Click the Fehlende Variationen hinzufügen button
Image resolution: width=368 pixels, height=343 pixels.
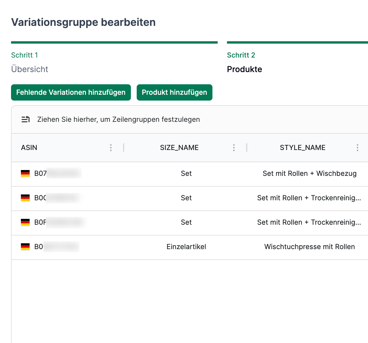tap(71, 92)
